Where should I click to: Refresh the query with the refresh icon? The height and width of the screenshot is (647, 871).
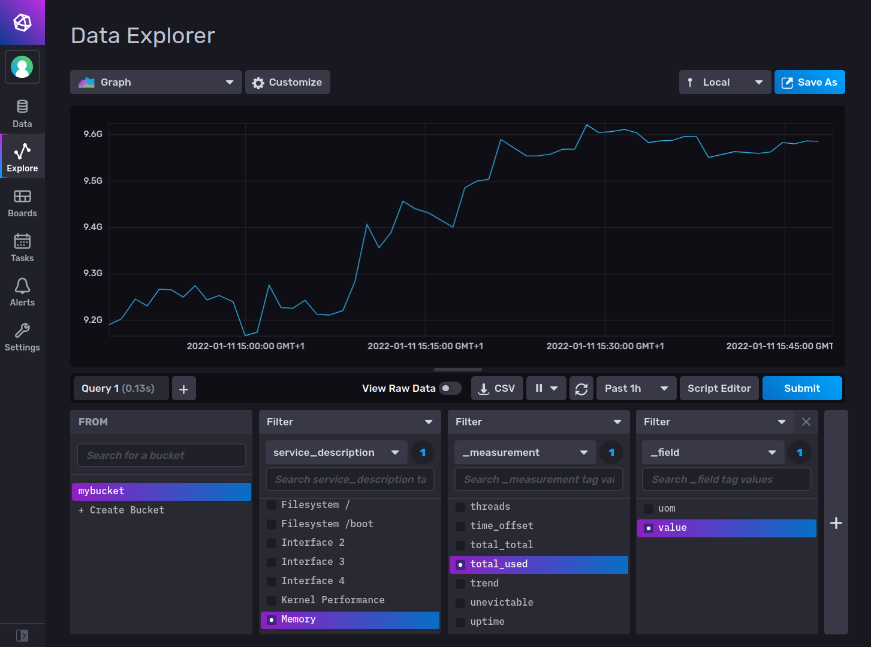[581, 388]
